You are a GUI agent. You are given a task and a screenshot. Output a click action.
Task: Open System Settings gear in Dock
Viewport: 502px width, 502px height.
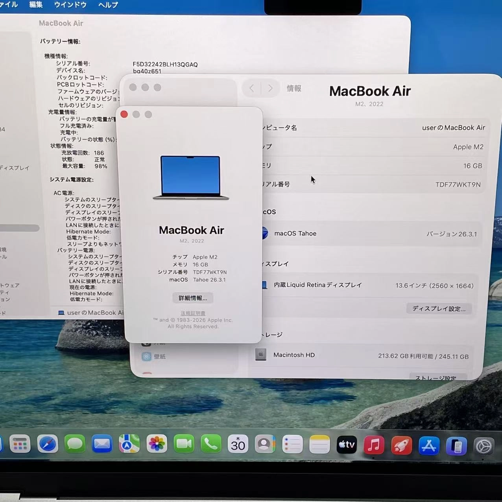pyautogui.click(x=484, y=447)
